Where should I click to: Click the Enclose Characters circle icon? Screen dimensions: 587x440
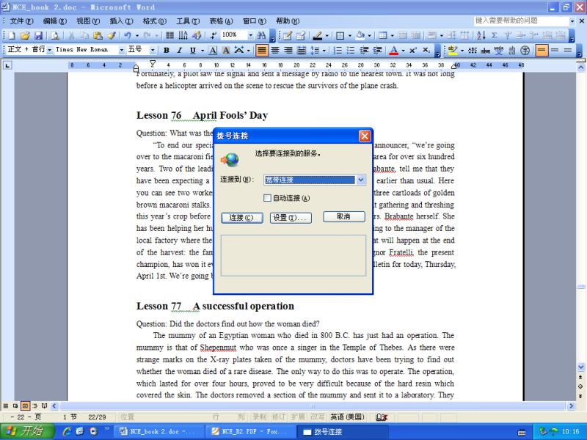pos(525,50)
